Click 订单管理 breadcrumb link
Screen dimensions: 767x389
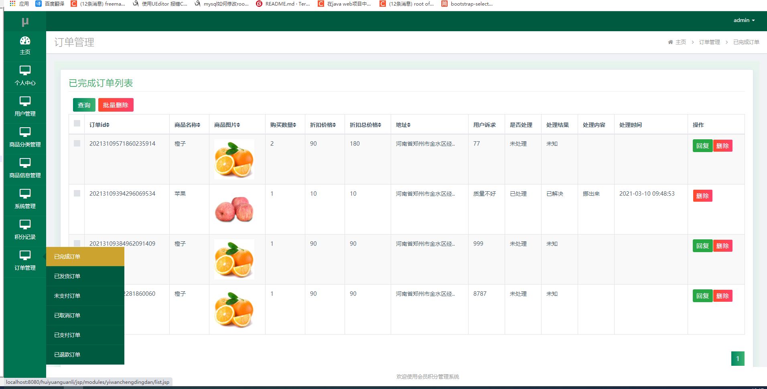pyautogui.click(x=709, y=42)
